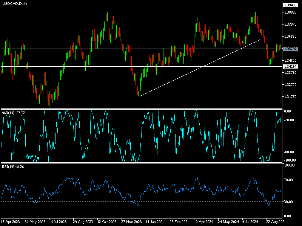This screenshot has width=302, height=226.
Task: Click the 1.33790 price scale value
Action: (x=290, y=72)
